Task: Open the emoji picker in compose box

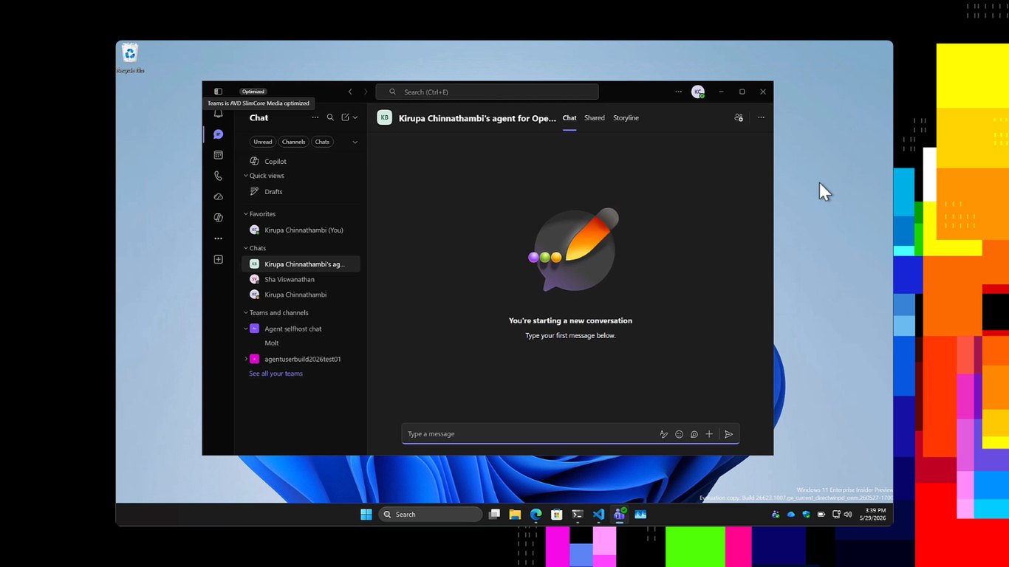Action: pyautogui.click(x=679, y=434)
